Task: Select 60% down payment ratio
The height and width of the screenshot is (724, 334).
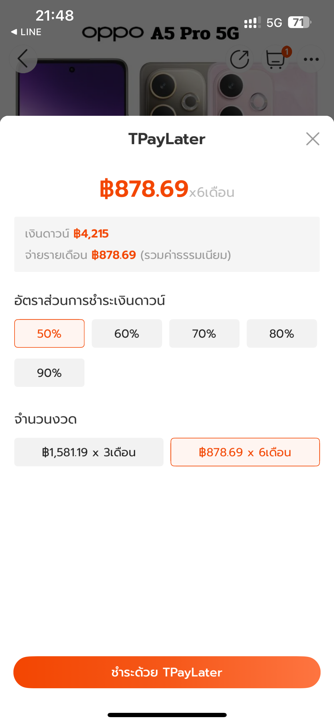Action: pyautogui.click(x=127, y=333)
